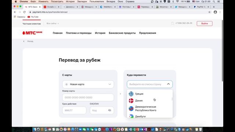The image size is (235, 132).
Task: Open Посмотреть menu
Action: coord(57,1)
